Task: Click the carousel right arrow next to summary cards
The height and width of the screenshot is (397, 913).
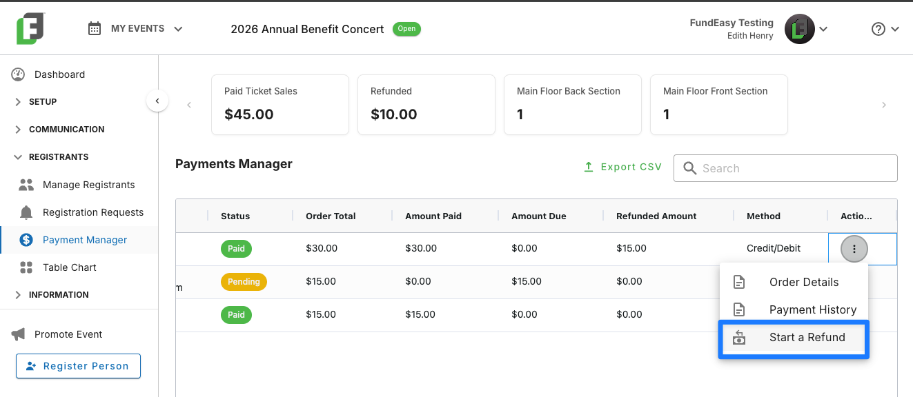Action: [883, 105]
